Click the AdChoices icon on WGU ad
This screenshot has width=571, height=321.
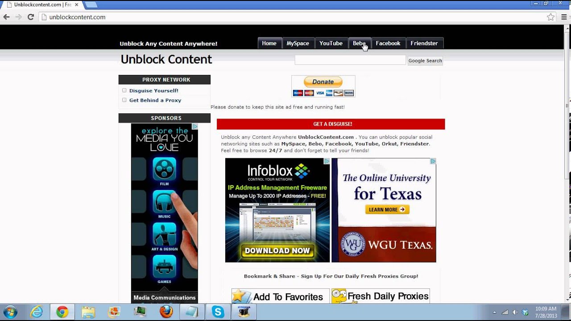coord(433,161)
